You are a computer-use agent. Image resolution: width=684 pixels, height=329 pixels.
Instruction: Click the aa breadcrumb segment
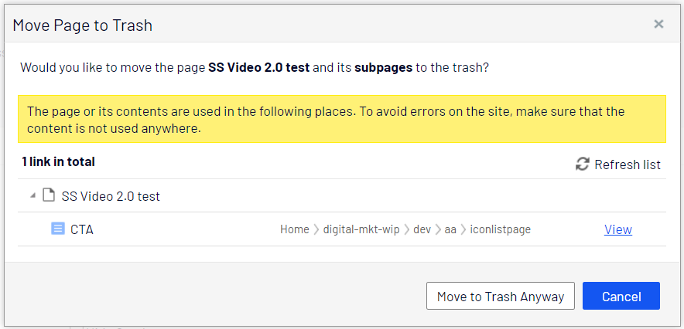pos(450,229)
